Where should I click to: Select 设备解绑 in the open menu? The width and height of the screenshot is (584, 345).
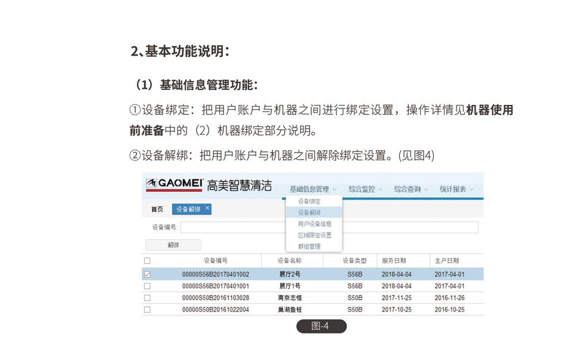click(309, 213)
